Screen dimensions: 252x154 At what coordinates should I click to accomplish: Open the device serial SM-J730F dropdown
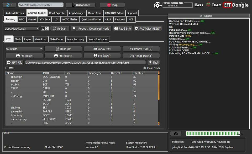41,5
